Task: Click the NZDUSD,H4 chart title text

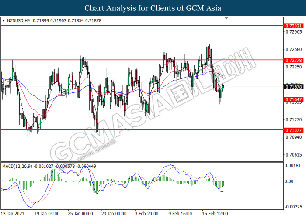Action: [18, 20]
